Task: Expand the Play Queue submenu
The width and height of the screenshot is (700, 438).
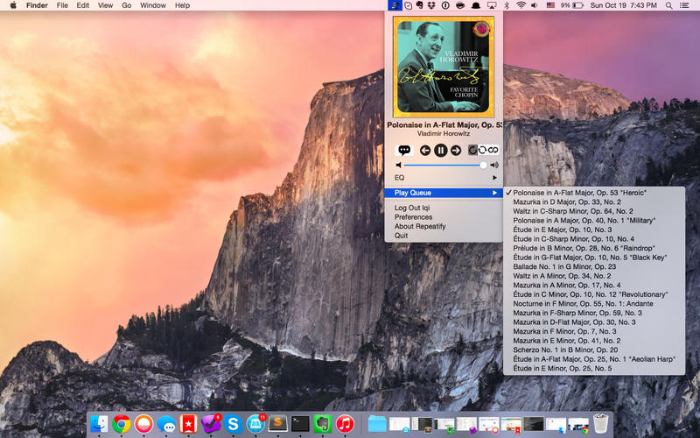Action: click(444, 193)
